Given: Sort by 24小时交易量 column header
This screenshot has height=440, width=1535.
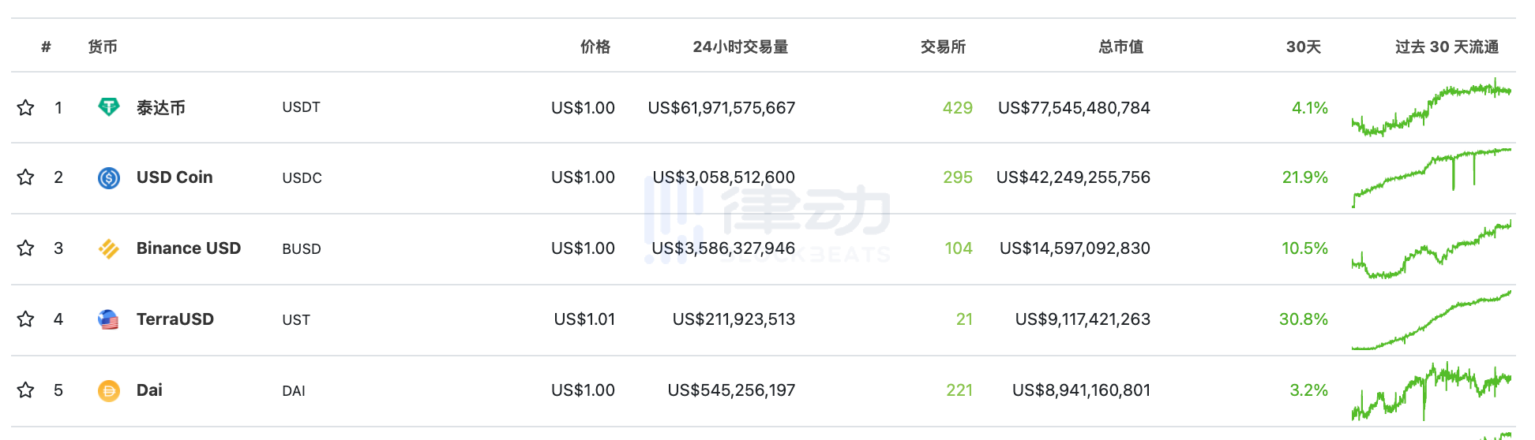Looking at the screenshot, I should point(740,47).
